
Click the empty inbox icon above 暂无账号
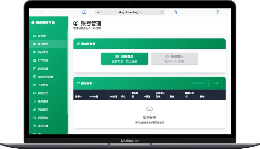(149, 109)
